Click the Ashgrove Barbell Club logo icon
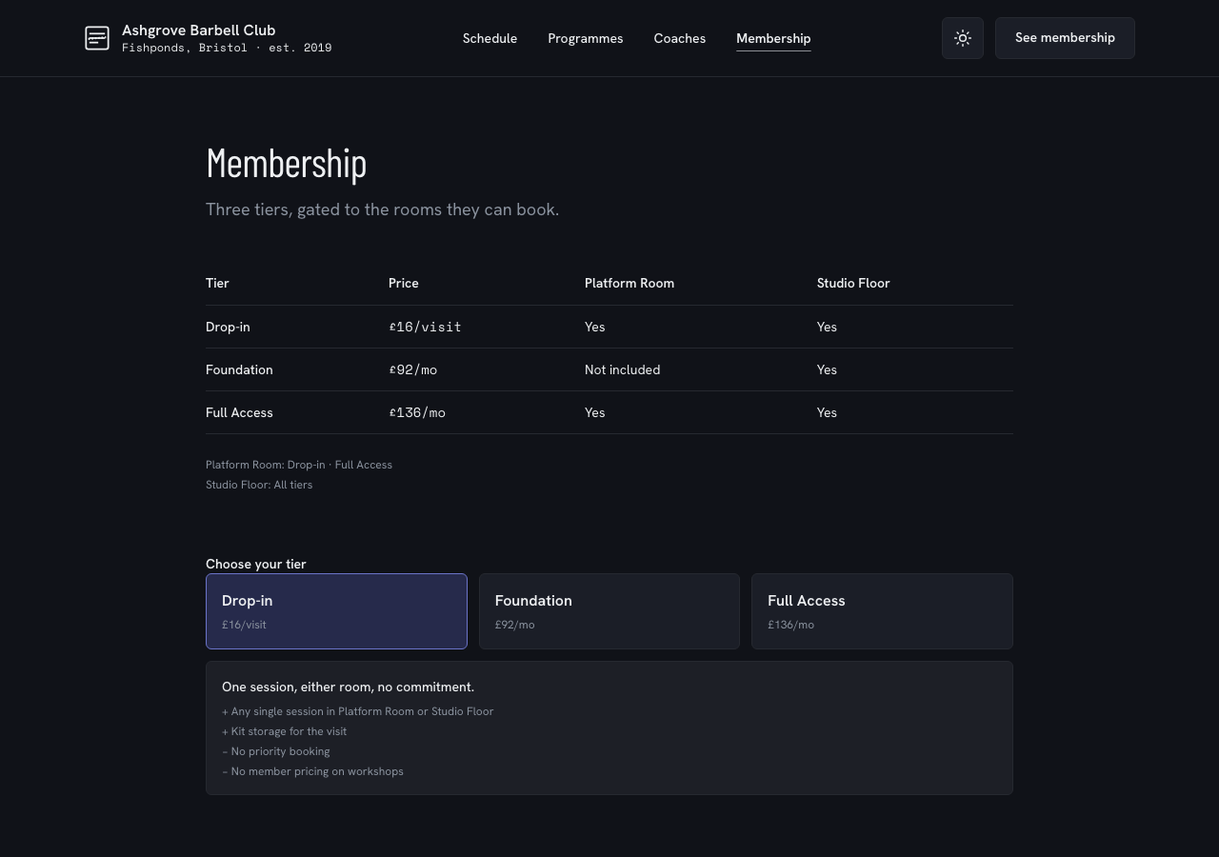The image size is (1219, 857). [97, 38]
